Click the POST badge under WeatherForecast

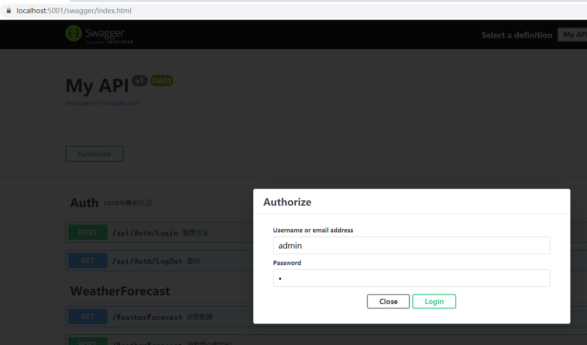coord(87,342)
